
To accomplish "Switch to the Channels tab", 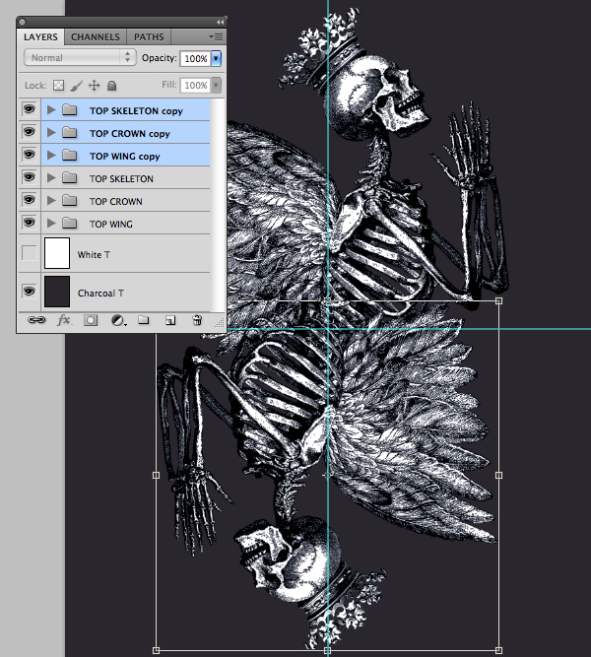I will [96, 36].
